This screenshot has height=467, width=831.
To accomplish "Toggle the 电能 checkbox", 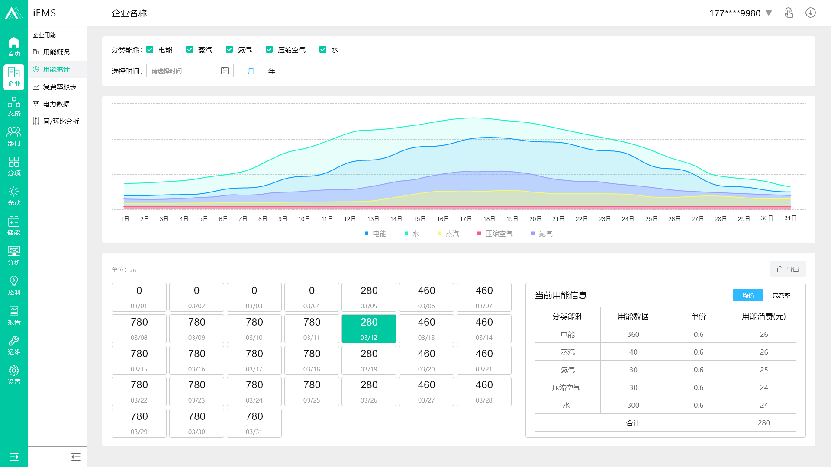I will [150, 49].
